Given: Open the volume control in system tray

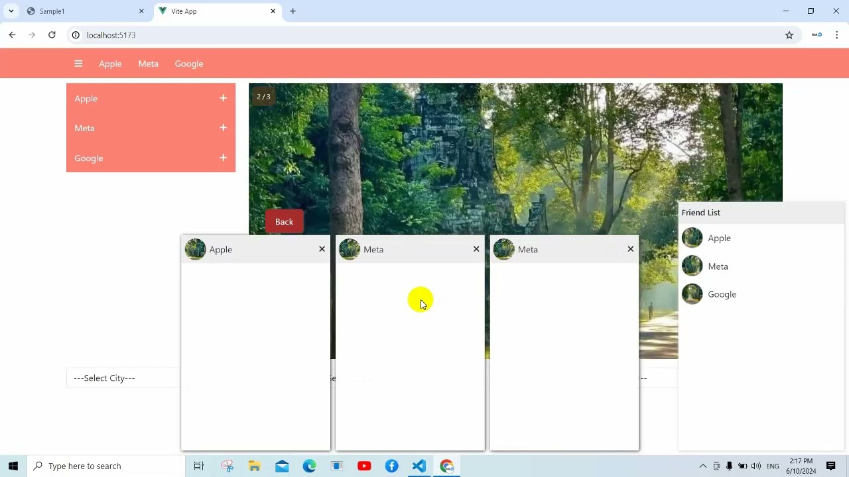Looking at the screenshot, I should click(x=756, y=466).
